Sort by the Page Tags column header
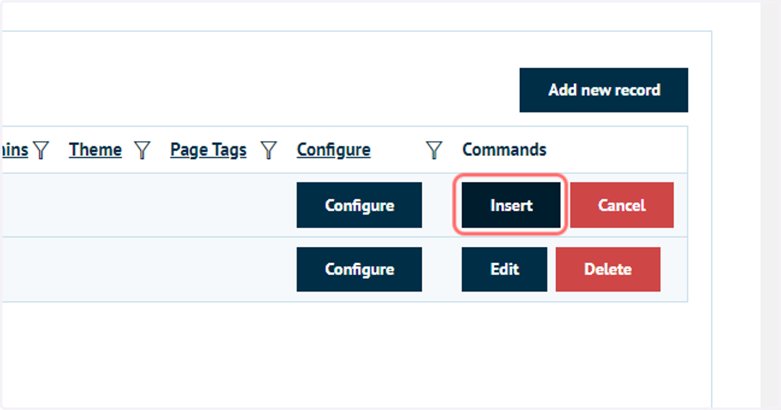The image size is (781, 410). (x=208, y=150)
